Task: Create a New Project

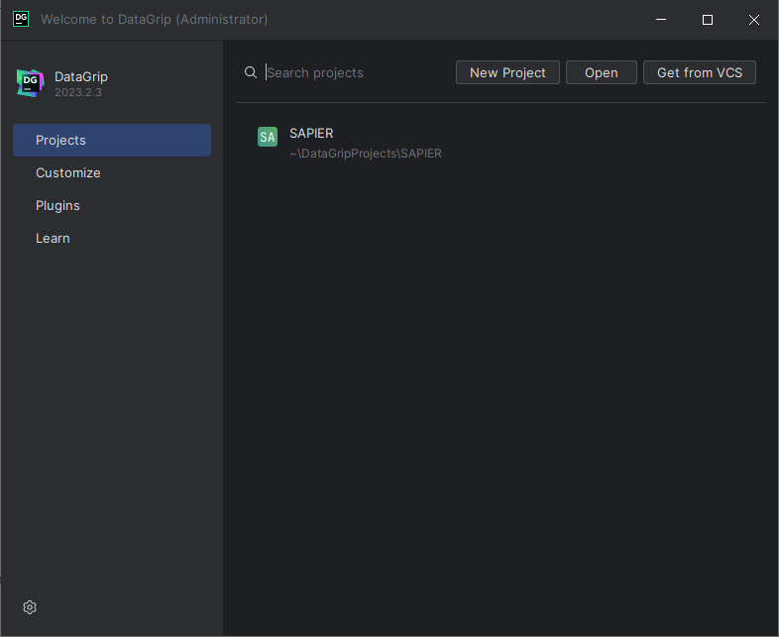Action: coord(507,72)
